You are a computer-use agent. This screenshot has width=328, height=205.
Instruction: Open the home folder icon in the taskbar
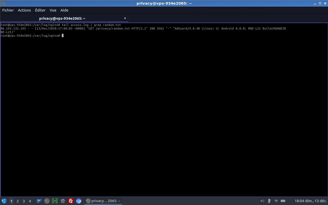pyautogui.click(x=63, y=201)
